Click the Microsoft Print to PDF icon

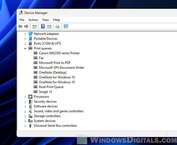[36, 63]
